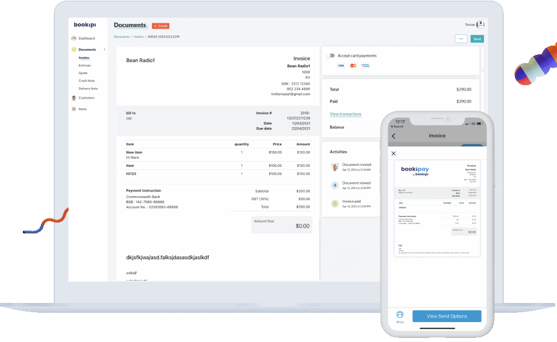
Task: Click the orange Create button
Action: [x=161, y=26]
